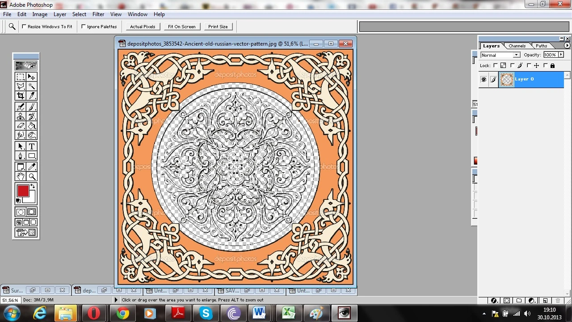Open the Windows Start button
This screenshot has height=322, width=572.
[x=12, y=313]
